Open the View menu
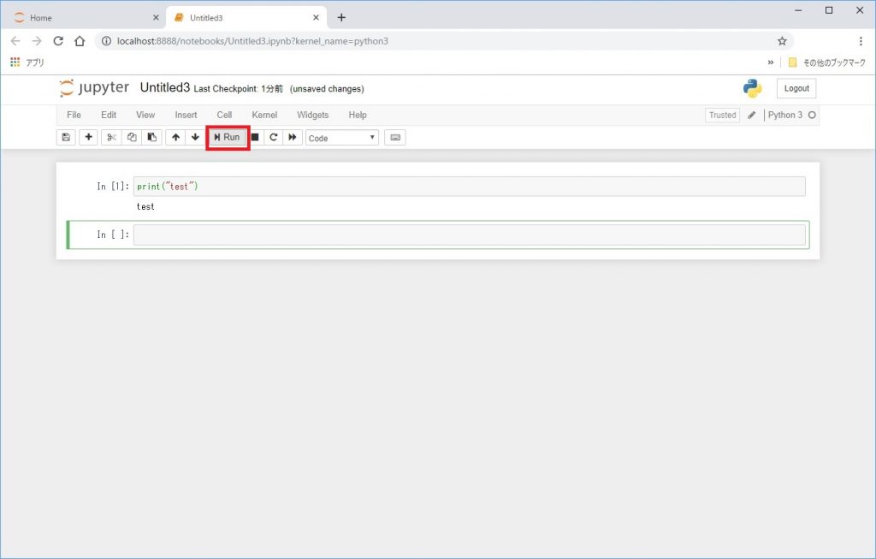This screenshot has height=559, width=876. pyautogui.click(x=145, y=116)
